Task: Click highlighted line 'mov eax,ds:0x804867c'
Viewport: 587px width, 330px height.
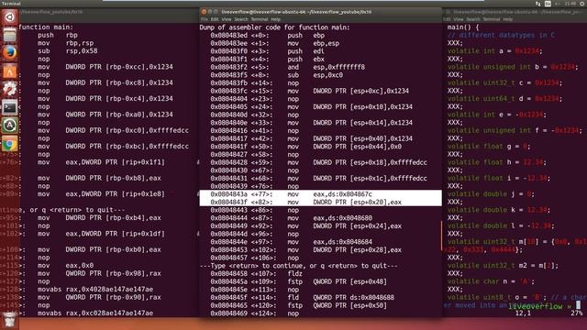Action: coord(320,194)
